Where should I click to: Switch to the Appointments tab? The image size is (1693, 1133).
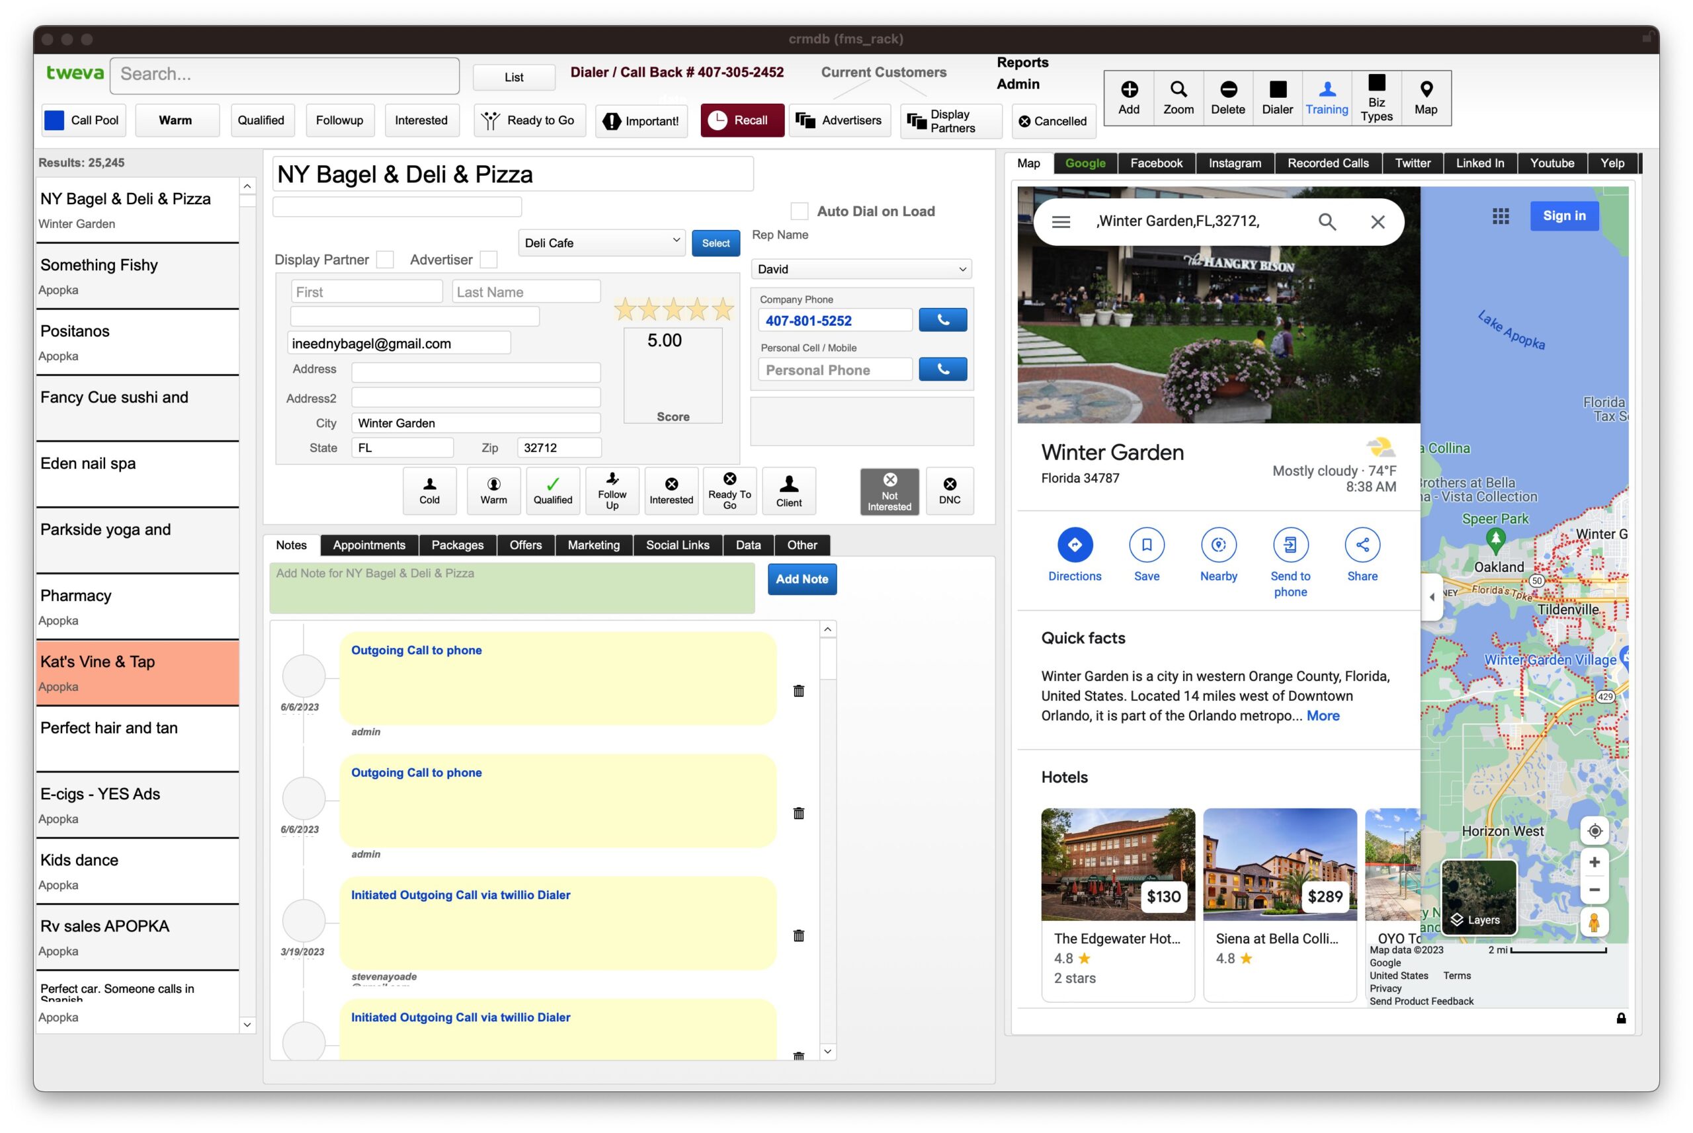tap(368, 545)
